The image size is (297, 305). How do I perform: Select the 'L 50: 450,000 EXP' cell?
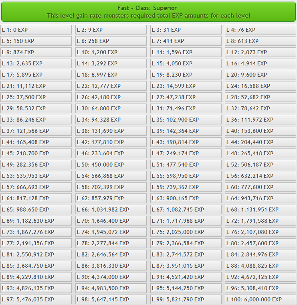pyautogui.click(x=111, y=165)
